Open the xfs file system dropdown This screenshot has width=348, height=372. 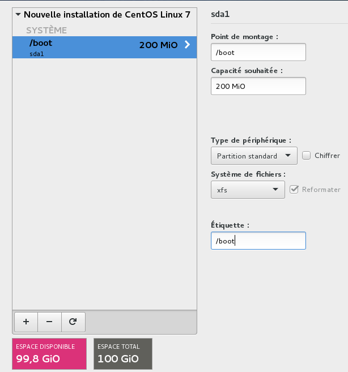coord(247,190)
